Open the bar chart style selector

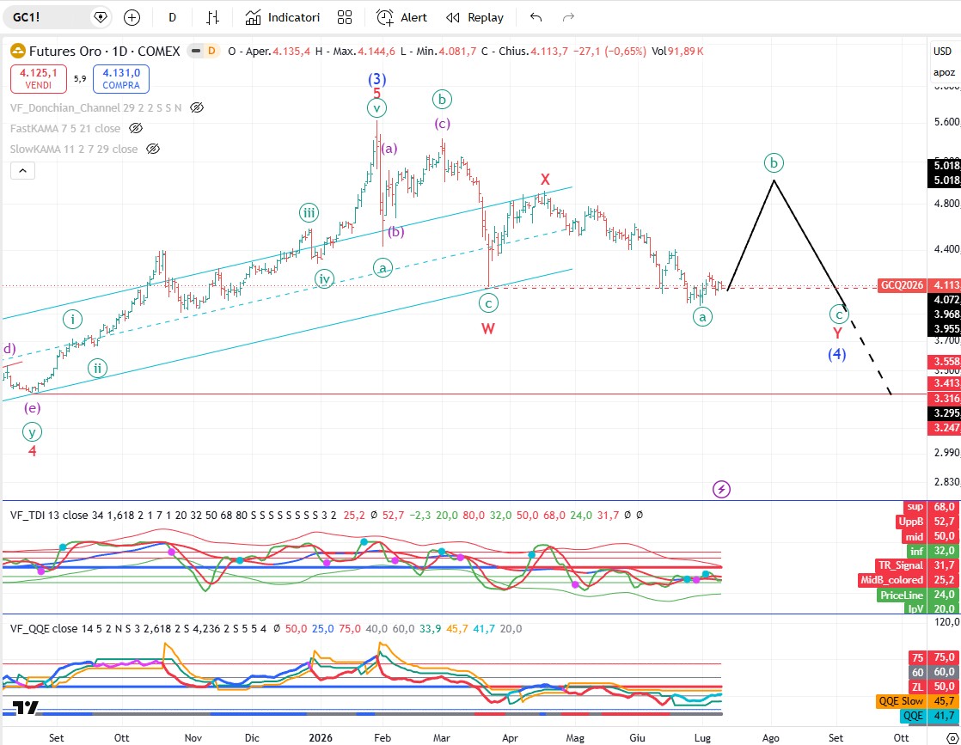[212, 18]
